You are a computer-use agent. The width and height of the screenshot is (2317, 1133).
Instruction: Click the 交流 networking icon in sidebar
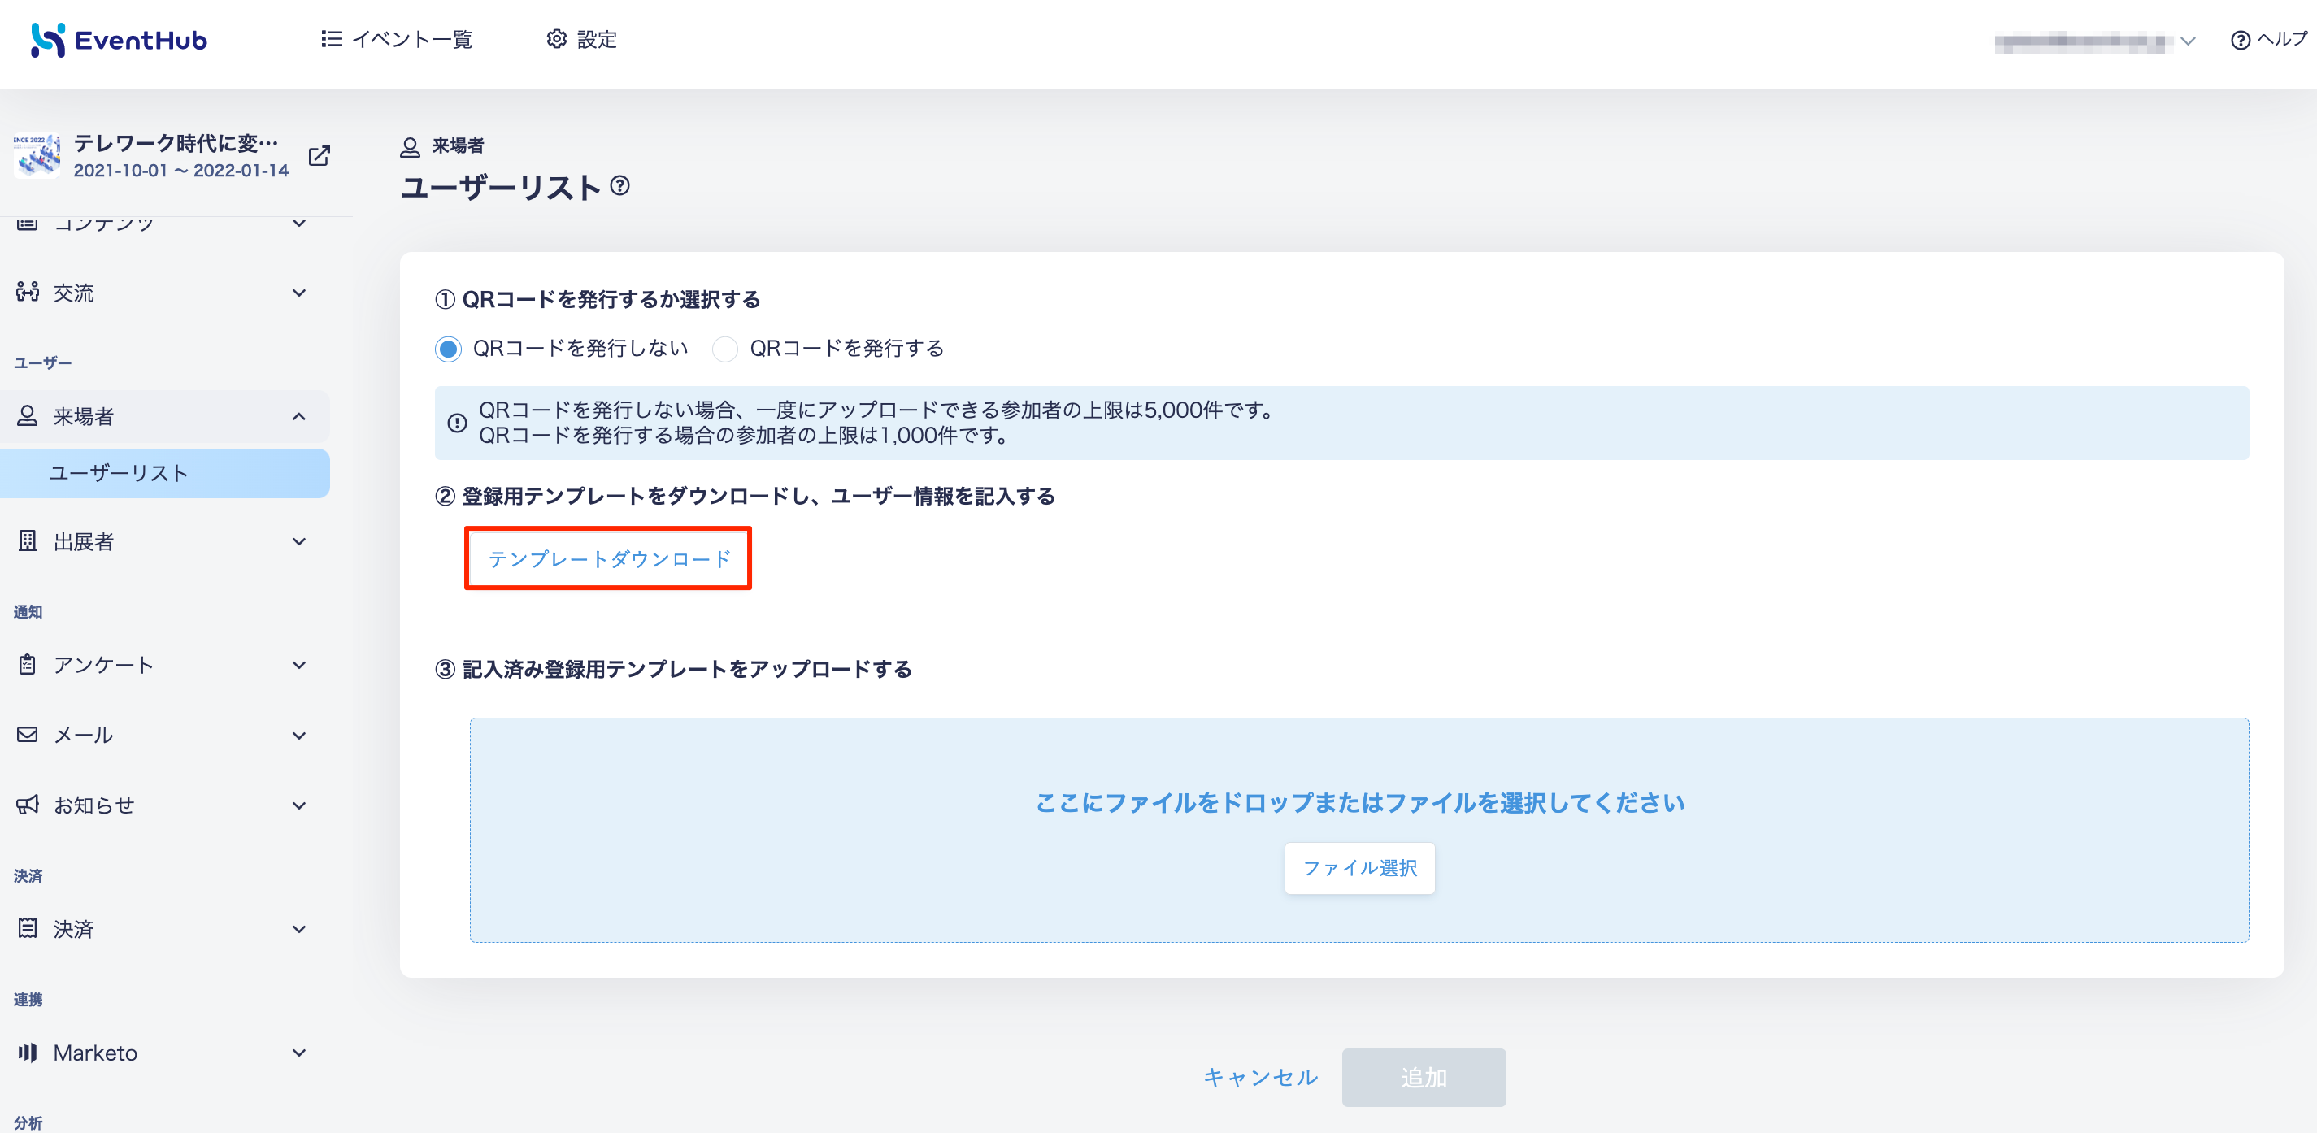tap(28, 293)
